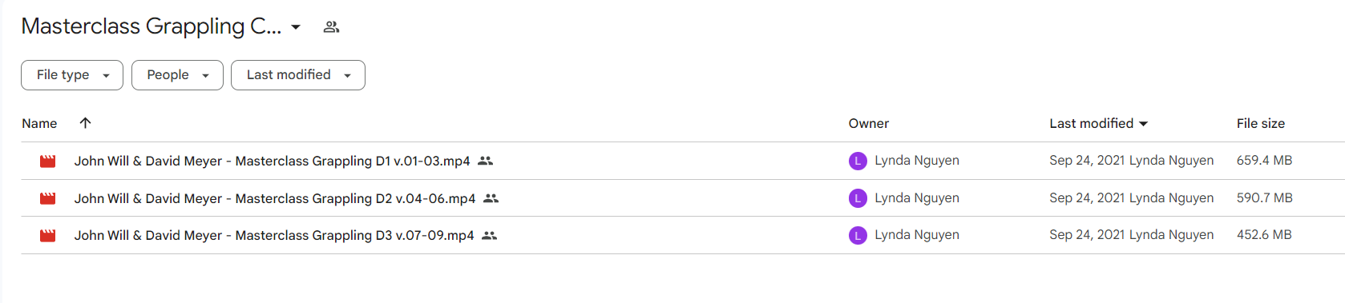The width and height of the screenshot is (1345, 303).
Task: Click the shared folder people icon beside the title
Action: (331, 27)
